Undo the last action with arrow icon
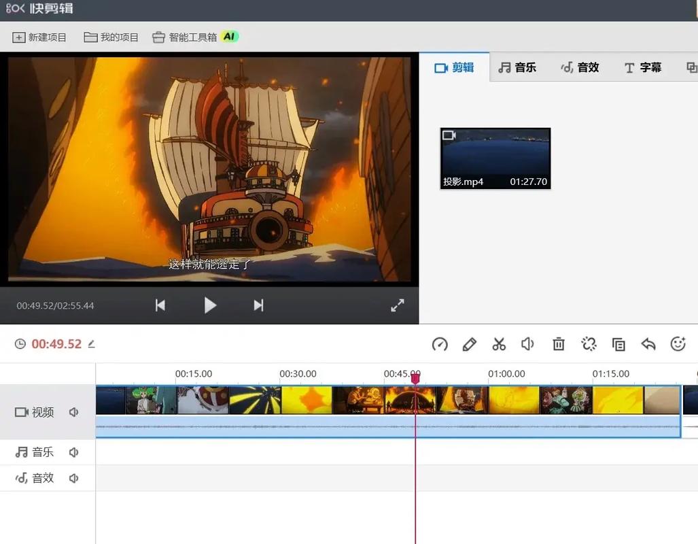The width and height of the screenshot is (698, 544). coord(648,344)
